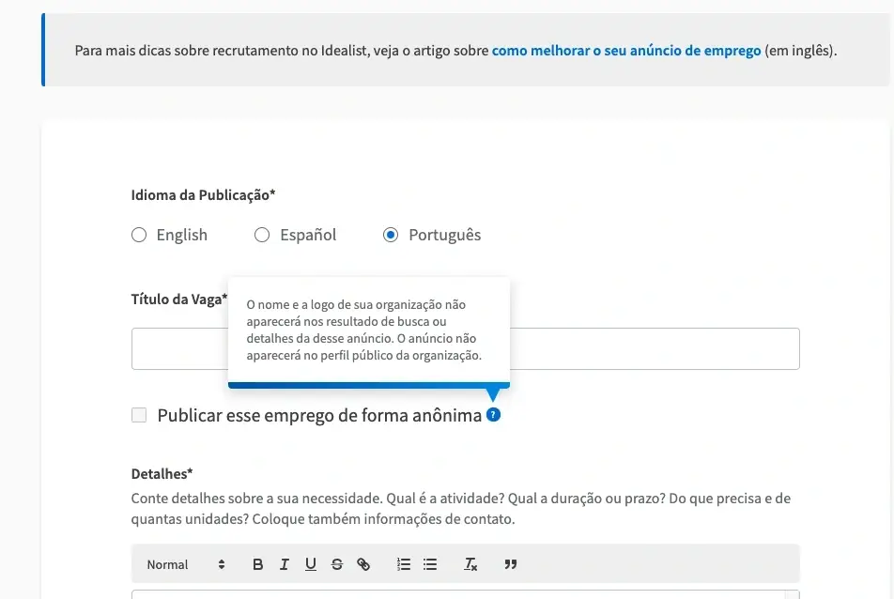Open 'como melhorar o seu anúncio de emprego' link
This screenshot has height=599, width=894.
point(626,50)
